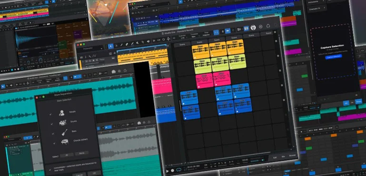Select the Eraser tool in Standard Reverb toolbar

pyautogui.click(x=127, y=45)
